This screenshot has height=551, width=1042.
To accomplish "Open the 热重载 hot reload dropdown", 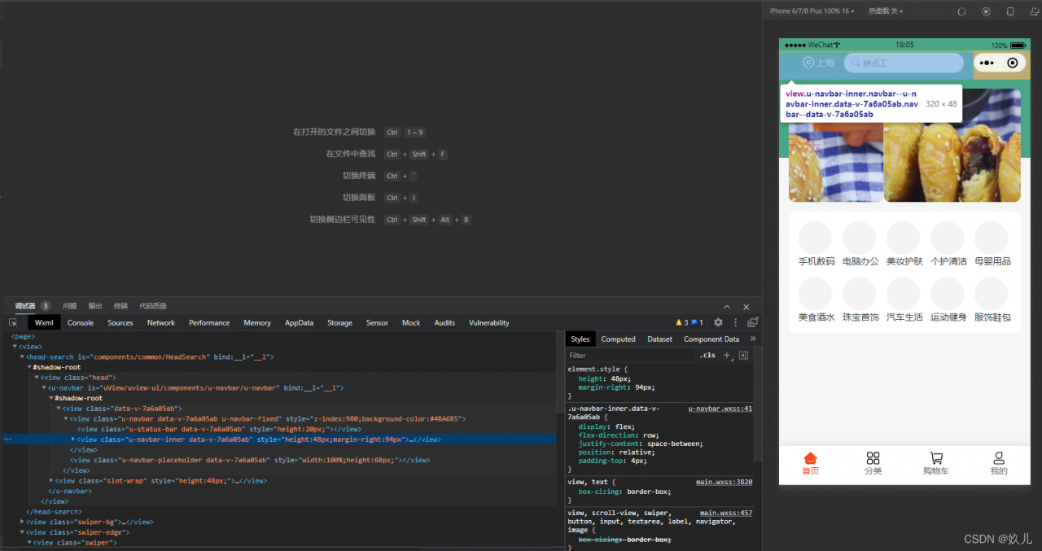I will pos(886,11).
